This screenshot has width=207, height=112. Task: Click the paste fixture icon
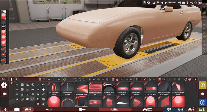[x=117, y=79]
